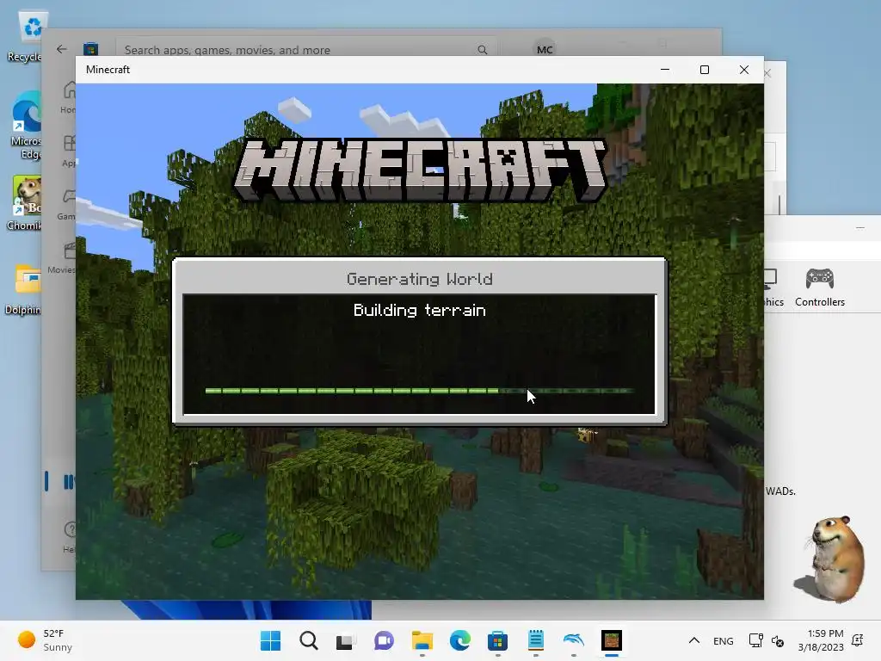
Task: Select the Microsoft Edge desktop shortcut
Action: [27, 126]
